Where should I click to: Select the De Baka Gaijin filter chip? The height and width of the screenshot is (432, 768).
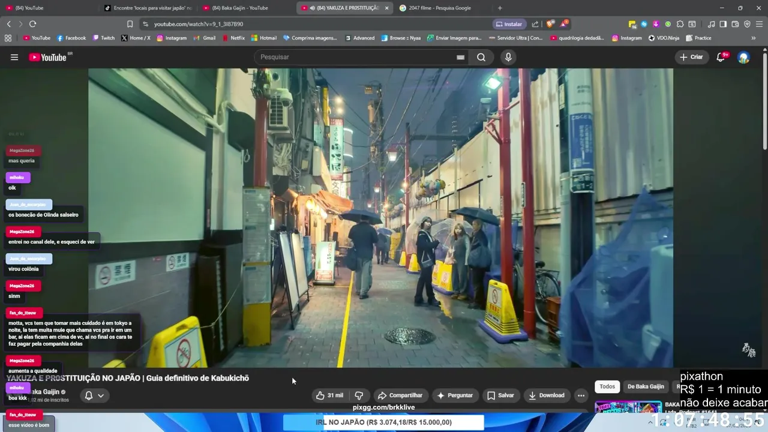pyautogui.click(x=646, y=386)
